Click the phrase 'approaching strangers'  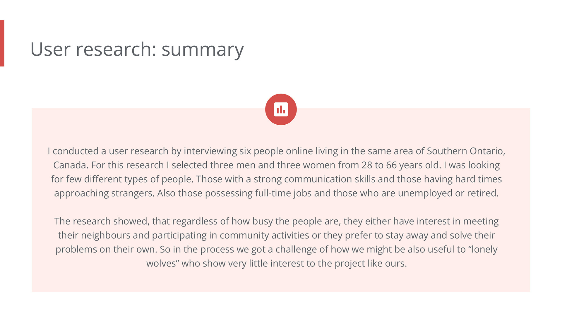[104, 193]
